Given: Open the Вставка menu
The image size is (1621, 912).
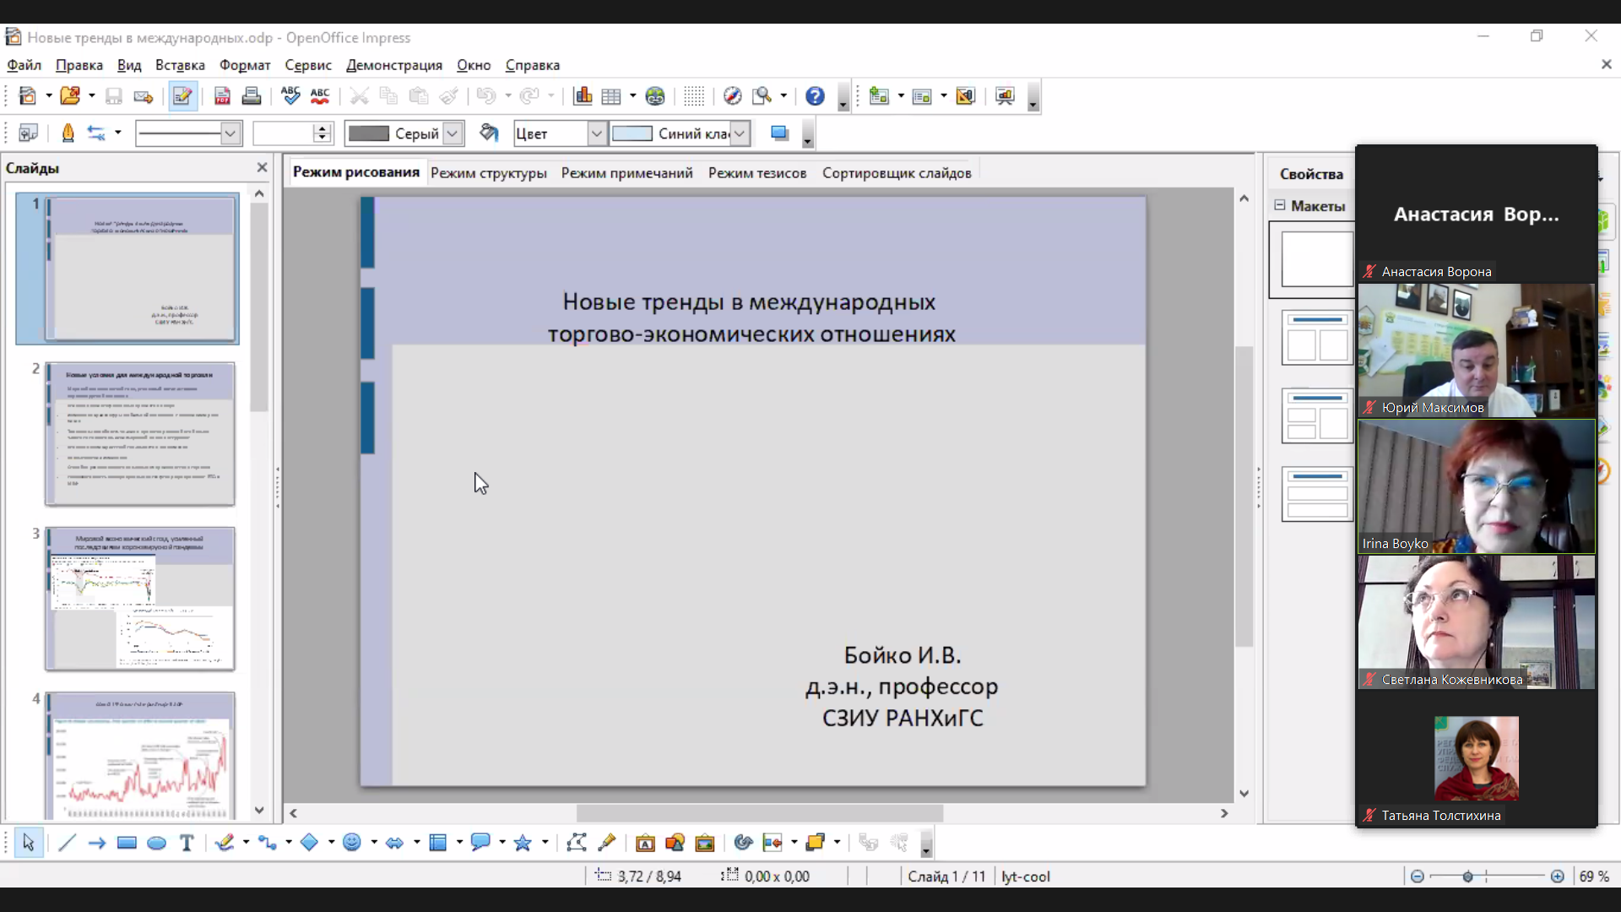Looking at the screenshot, I should click(180, 65).
